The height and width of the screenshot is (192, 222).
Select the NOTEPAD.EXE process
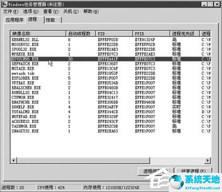tap(111, 117)
